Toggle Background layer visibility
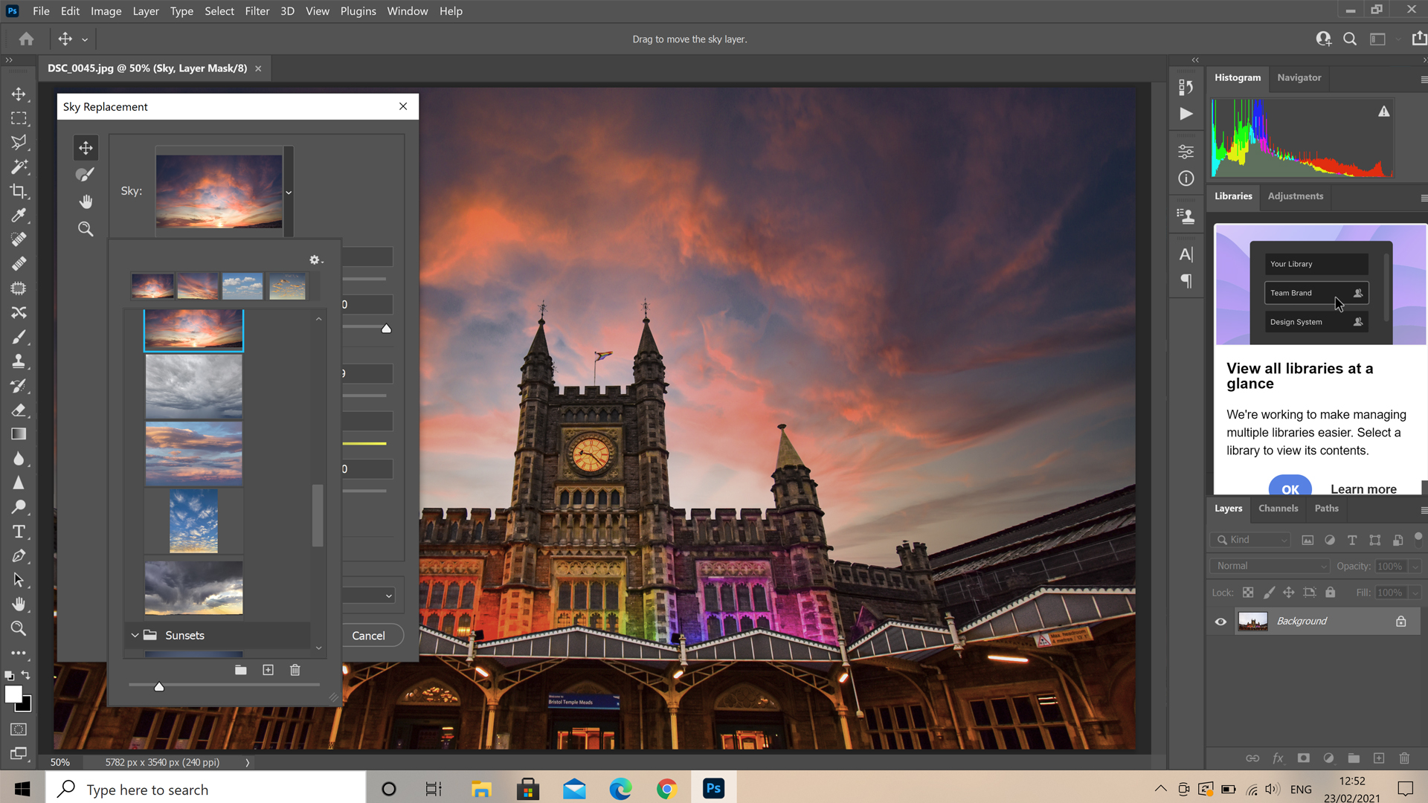This screenshot has height=803, width=1428. tap(1222, 621)
